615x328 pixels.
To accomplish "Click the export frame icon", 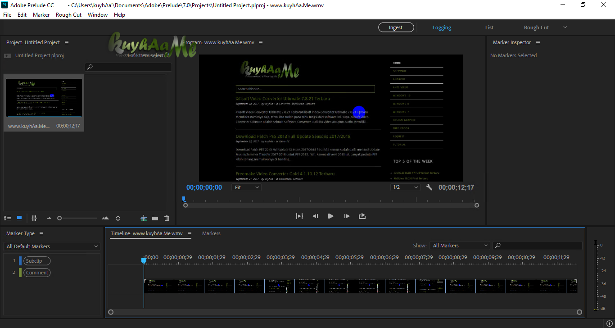I will pos(362,216).
